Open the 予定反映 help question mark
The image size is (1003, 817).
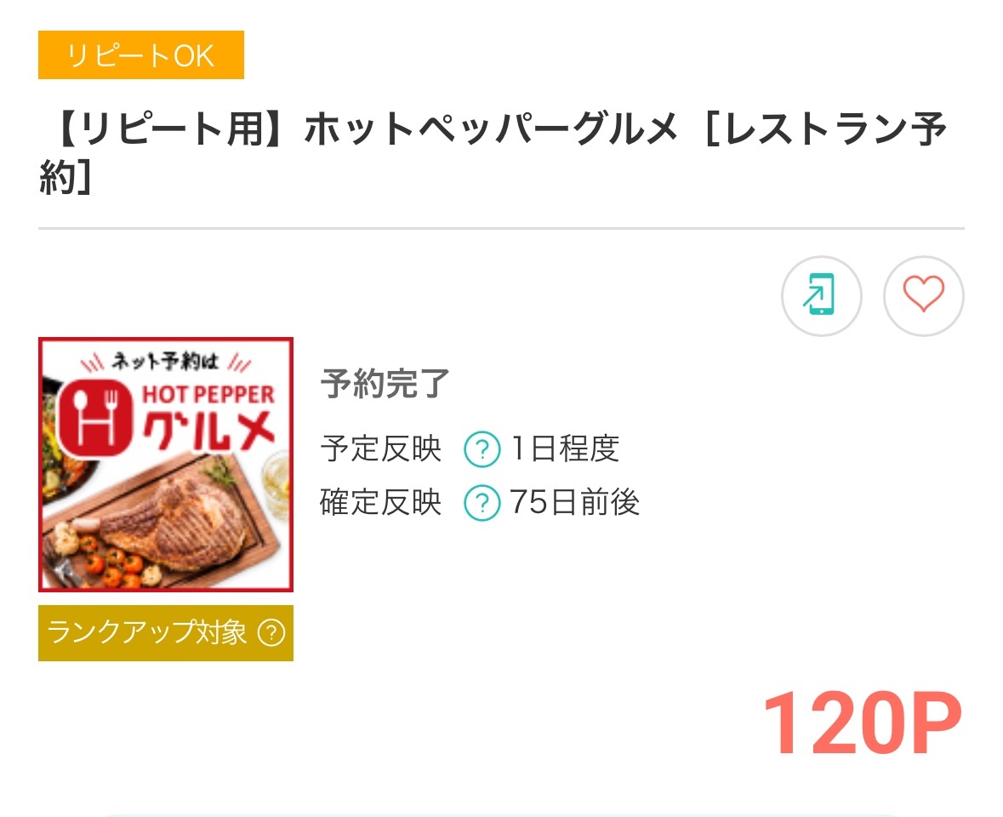[x=482, y=449]
